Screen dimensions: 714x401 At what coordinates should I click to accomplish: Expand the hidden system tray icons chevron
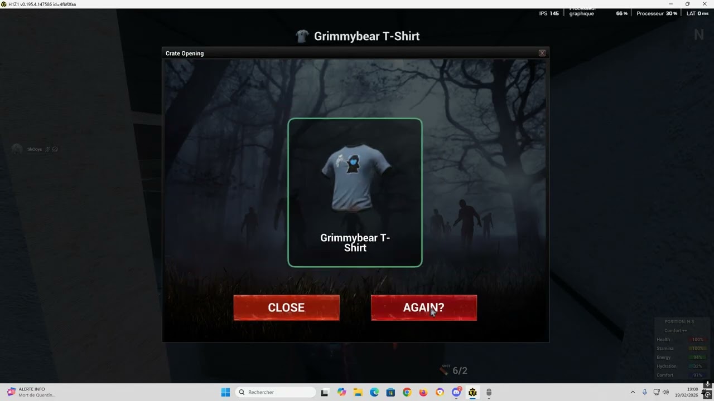pyautogui.click(x=633, y=392)
